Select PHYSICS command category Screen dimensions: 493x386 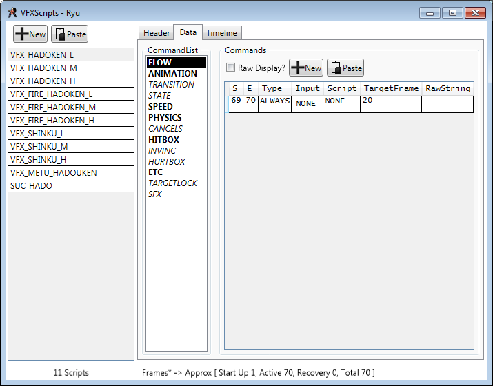165,118
